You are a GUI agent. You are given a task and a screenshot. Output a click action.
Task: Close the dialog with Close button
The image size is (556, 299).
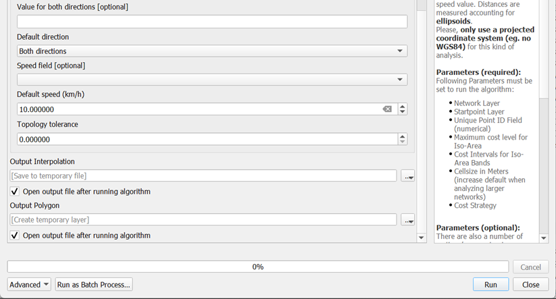[530, 285]
